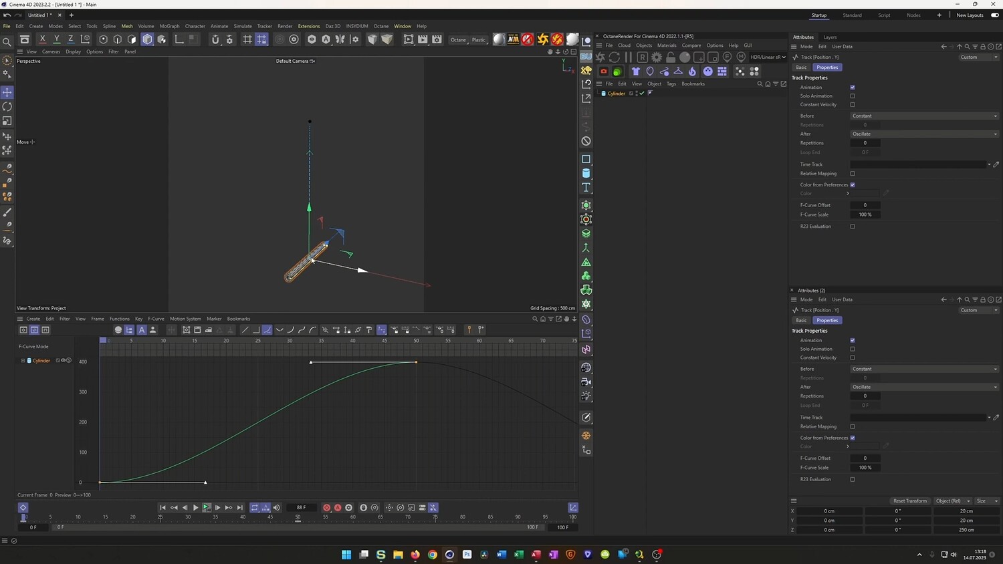Switch to the Layers tab
This screenshot has height=564, width=1003.
point(830,37)
